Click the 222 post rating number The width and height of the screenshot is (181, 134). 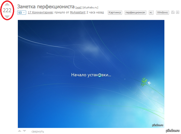(7, 10)
